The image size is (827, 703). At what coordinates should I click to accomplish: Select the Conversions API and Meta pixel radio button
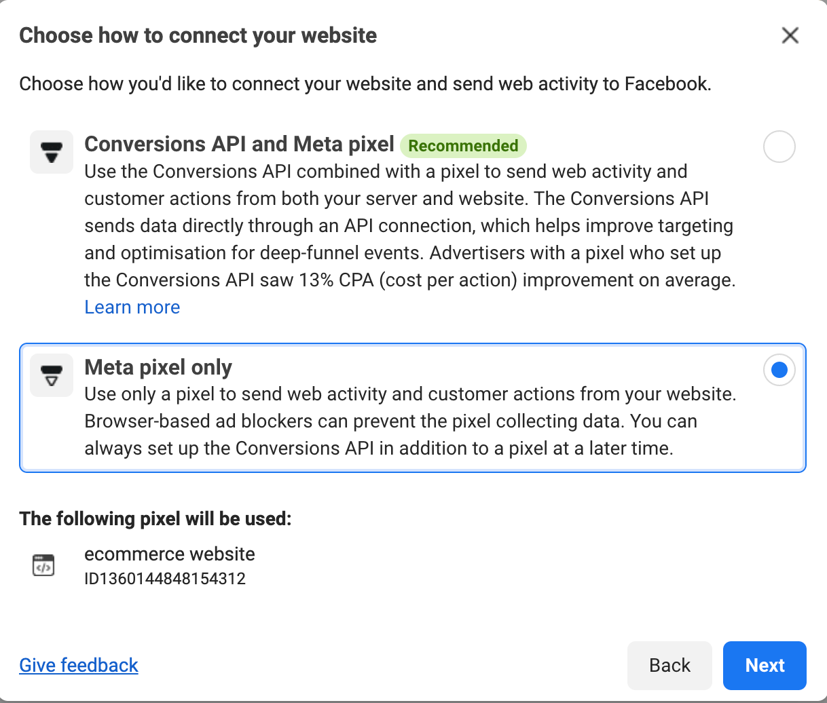point(779,147)
